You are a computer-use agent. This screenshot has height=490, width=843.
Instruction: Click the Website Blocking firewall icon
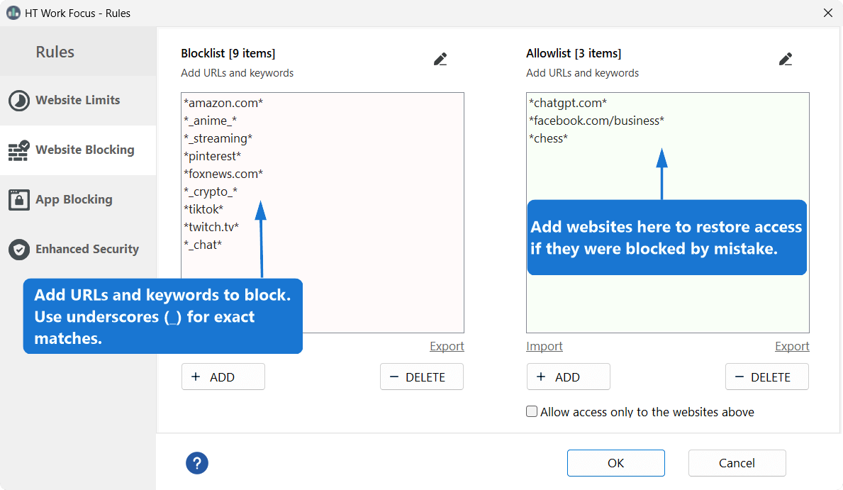coord(18,150)
